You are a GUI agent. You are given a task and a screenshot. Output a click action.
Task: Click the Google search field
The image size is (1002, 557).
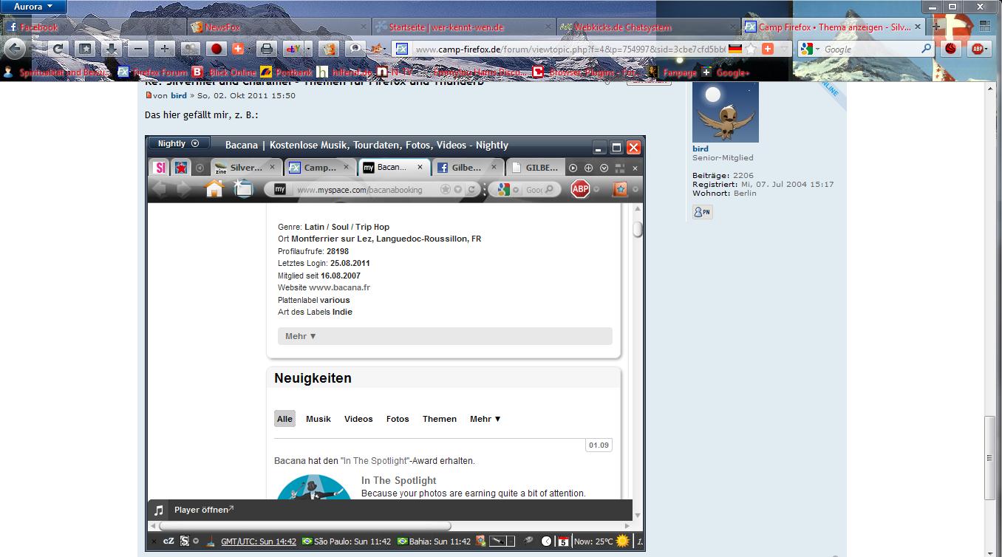click(x=870, y=49)
